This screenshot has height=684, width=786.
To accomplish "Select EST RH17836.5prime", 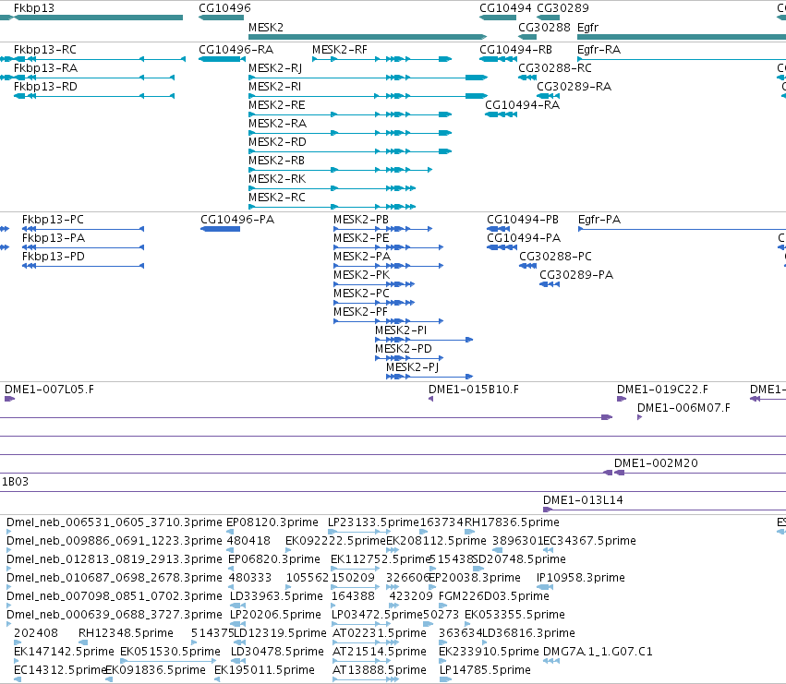I will (x=512, y=522).
